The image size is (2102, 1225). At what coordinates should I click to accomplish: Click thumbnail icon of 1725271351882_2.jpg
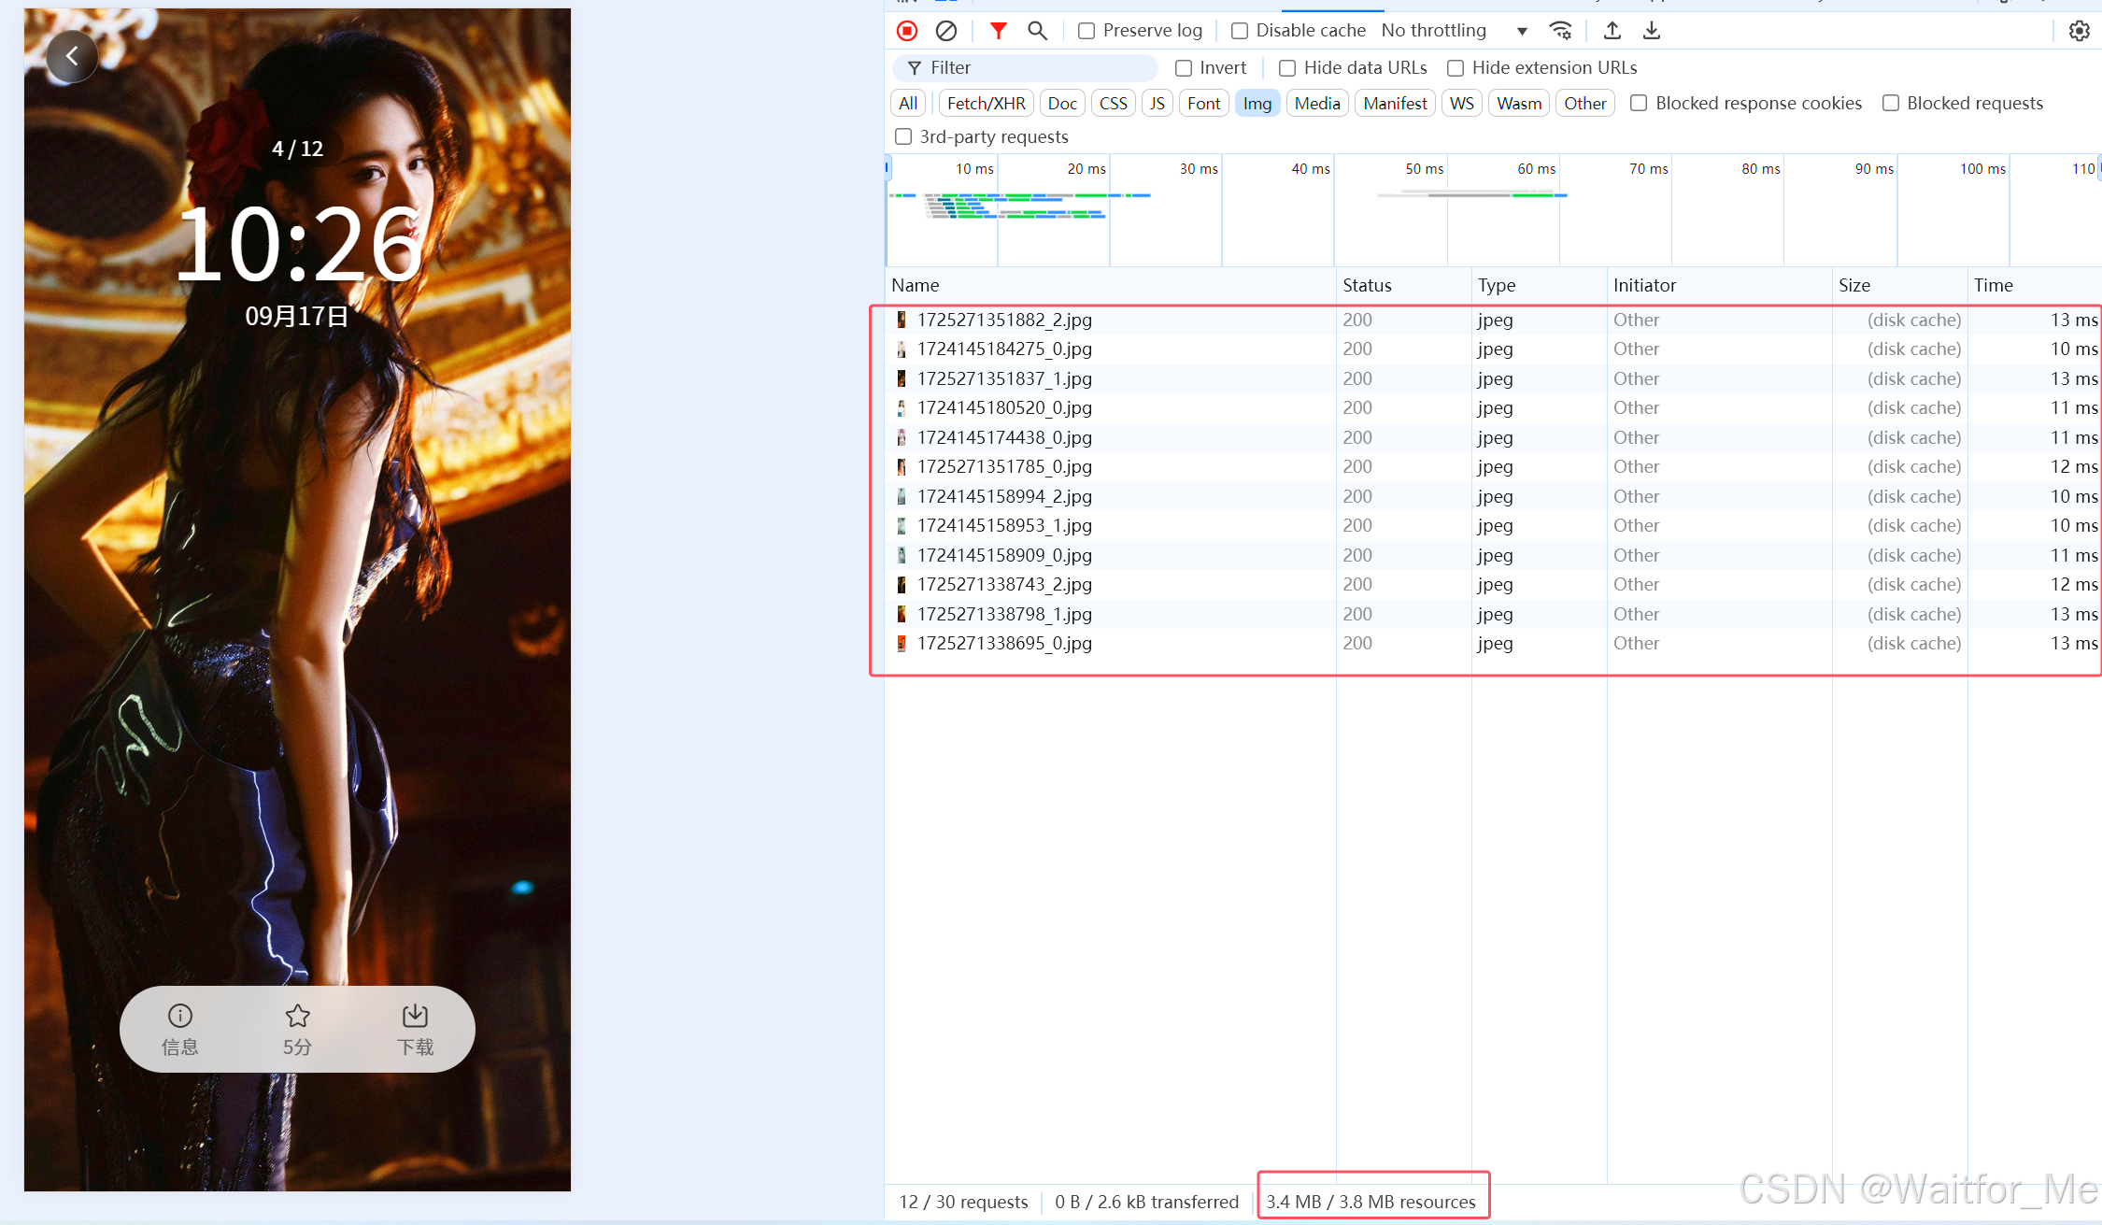[x=902, y=320]
